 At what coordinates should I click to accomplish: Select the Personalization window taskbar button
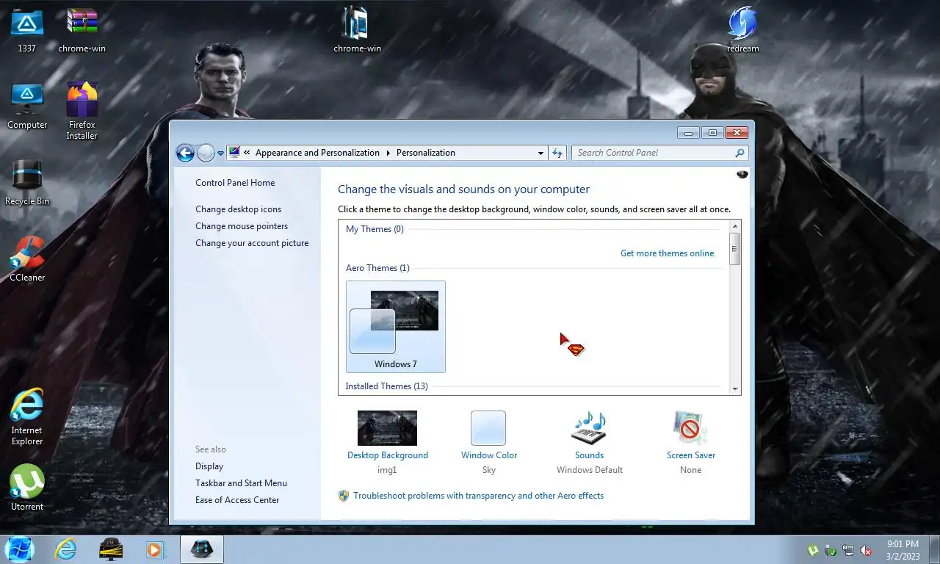click(202, 549)
